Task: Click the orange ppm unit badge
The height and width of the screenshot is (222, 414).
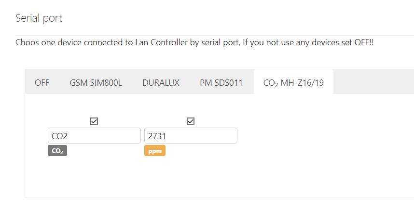Action: point(154,151)
